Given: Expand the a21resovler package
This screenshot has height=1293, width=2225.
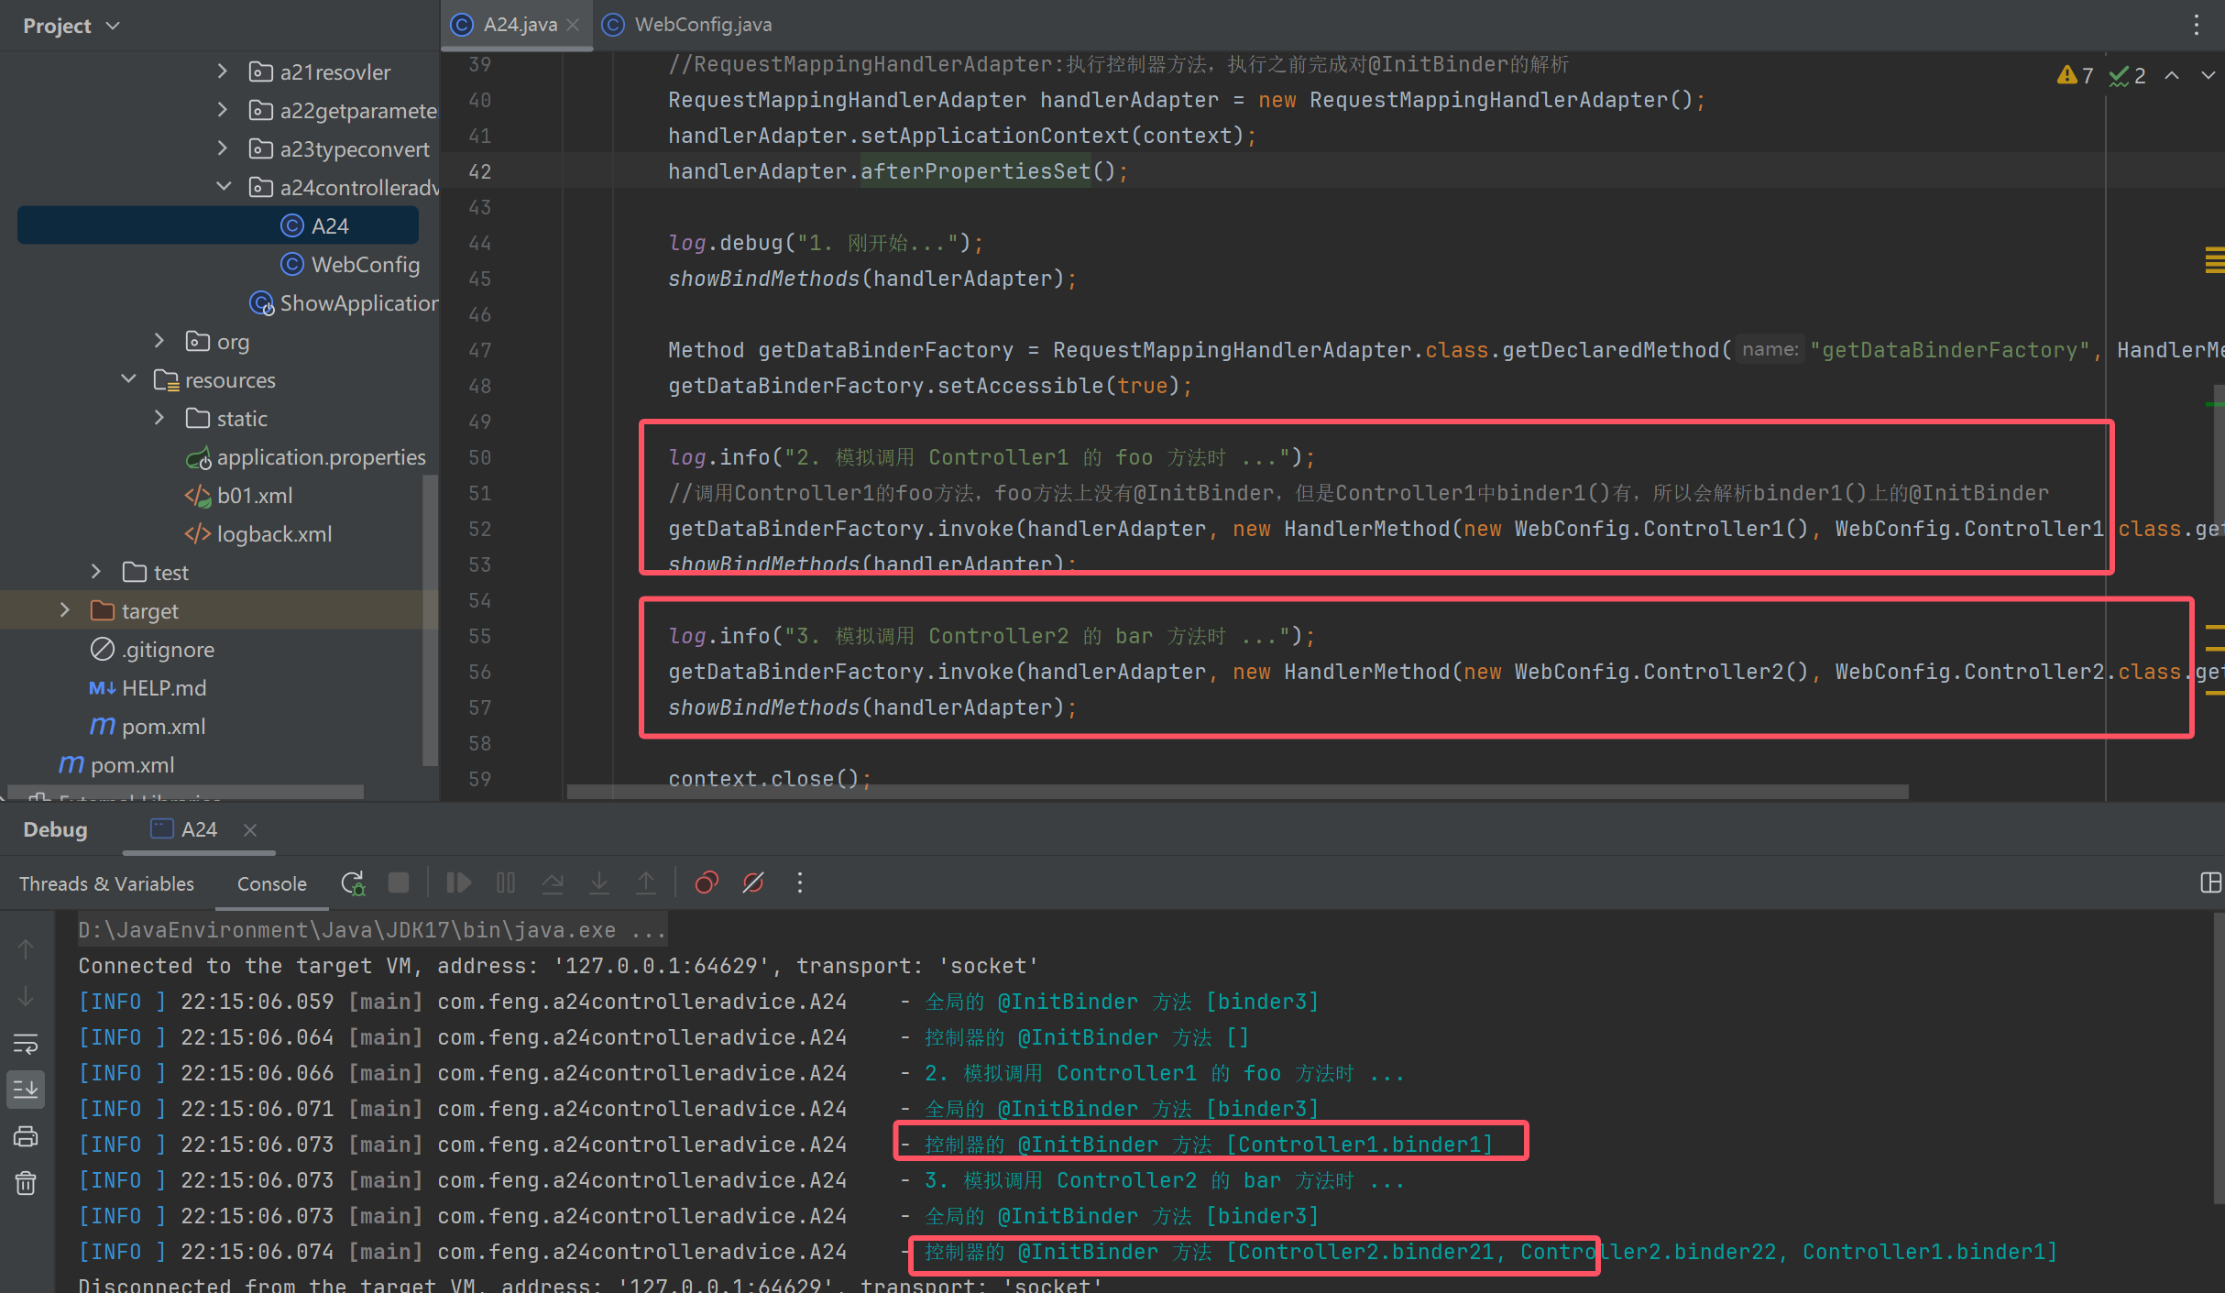Looking at the screenshot, I should tap(222, 71).
